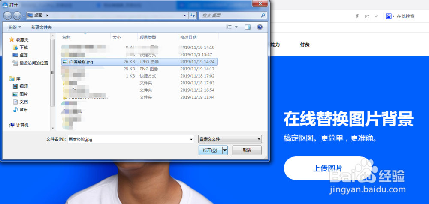Click the sidebar scrollbar down arrow
This screenshot has width=429, height=204.
point(53,128)
